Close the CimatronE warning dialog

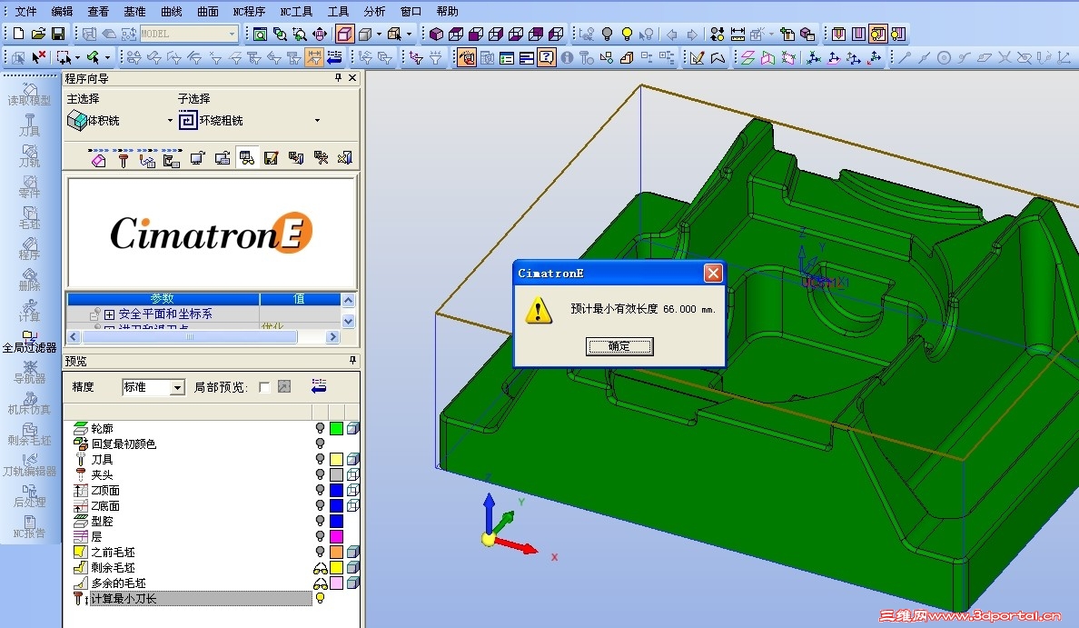pyautogui.click(x=713, y=274)
